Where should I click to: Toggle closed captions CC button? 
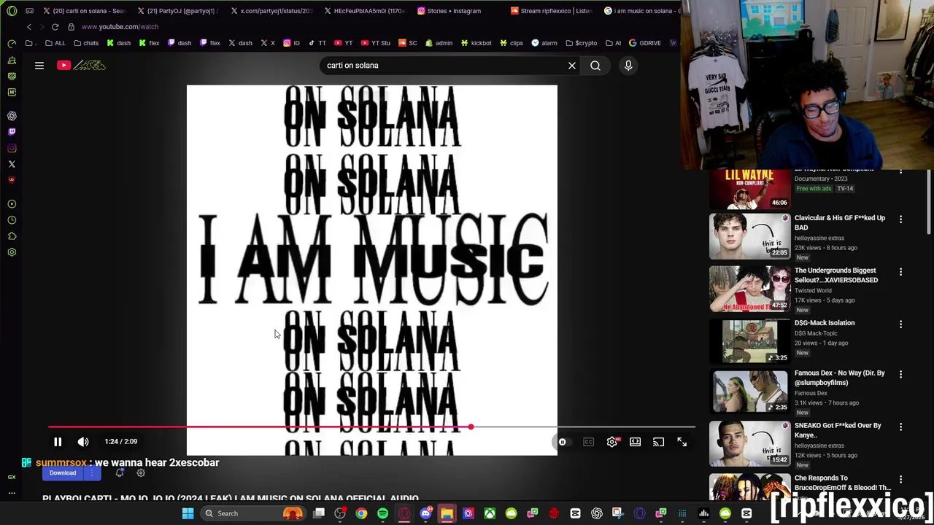[x=588, y=442]
